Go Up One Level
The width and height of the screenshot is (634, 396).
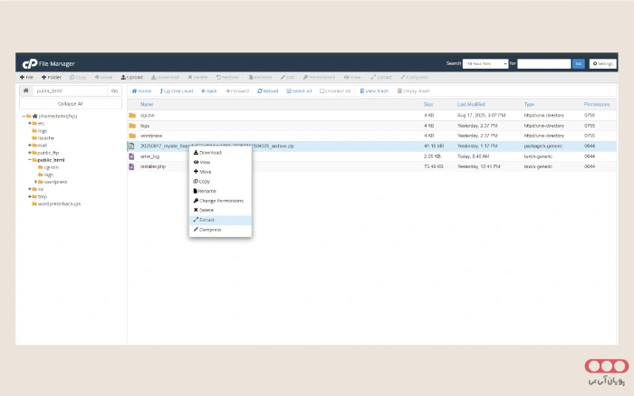[177, 91]
